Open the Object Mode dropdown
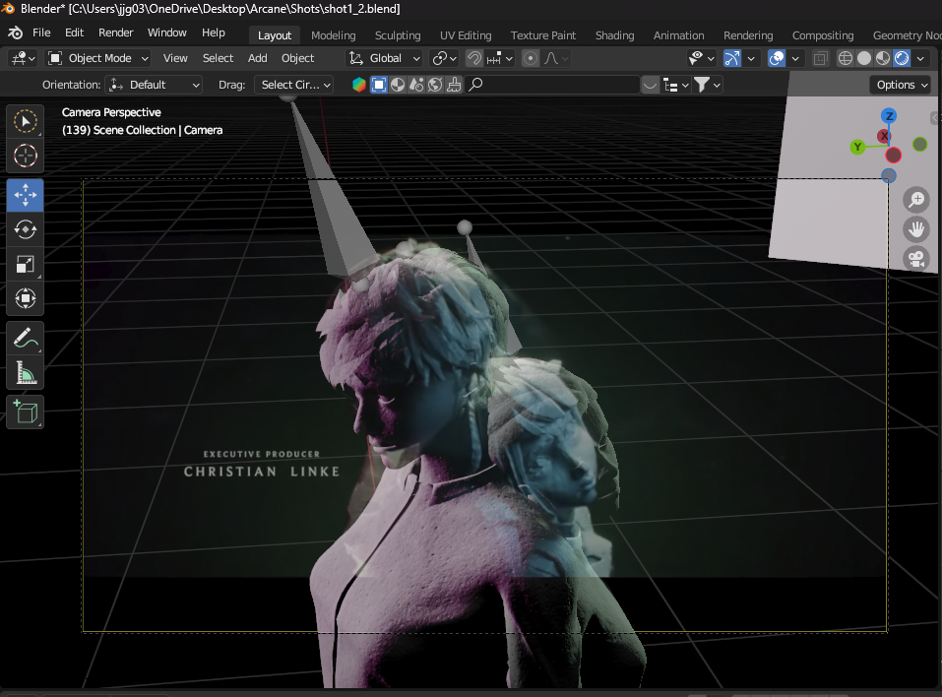 pos(98,58)
